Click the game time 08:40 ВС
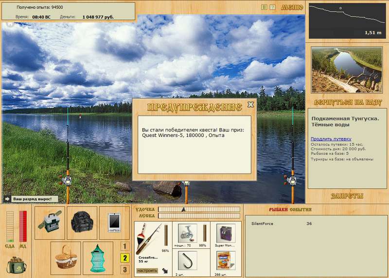Screen dimensions: 389x278 click(x=41, y=17)
